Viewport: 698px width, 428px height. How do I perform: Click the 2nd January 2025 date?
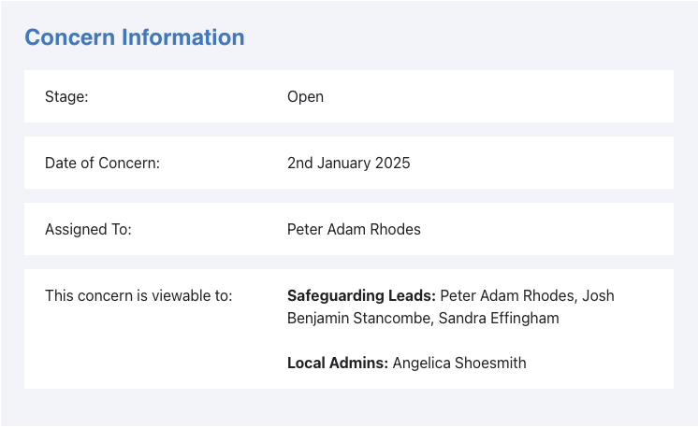[x=349, y=164]
